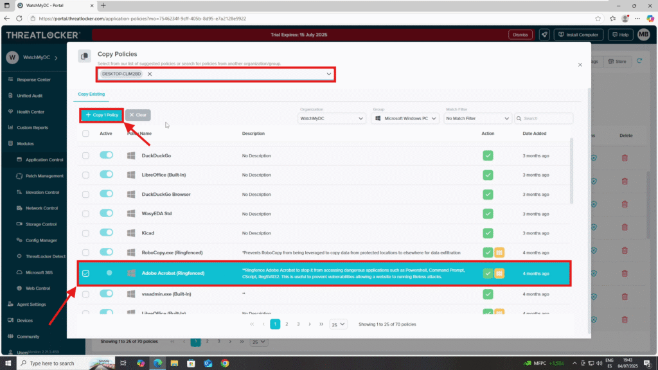
Task: Open Devices in the sidebar
Action: pos(24,320)
